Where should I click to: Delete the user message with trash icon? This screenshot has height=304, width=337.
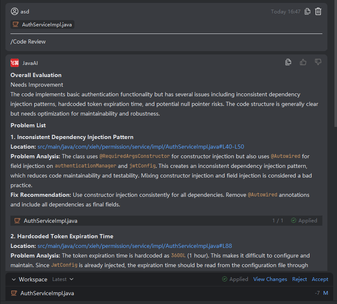[318, 12]
